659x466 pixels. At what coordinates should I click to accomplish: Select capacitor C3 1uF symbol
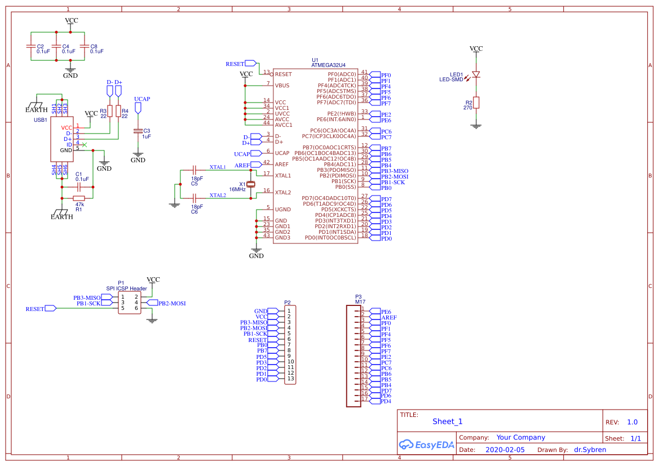(137, 131)
